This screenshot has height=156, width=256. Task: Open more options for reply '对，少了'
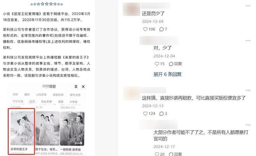tap(248, 41)
